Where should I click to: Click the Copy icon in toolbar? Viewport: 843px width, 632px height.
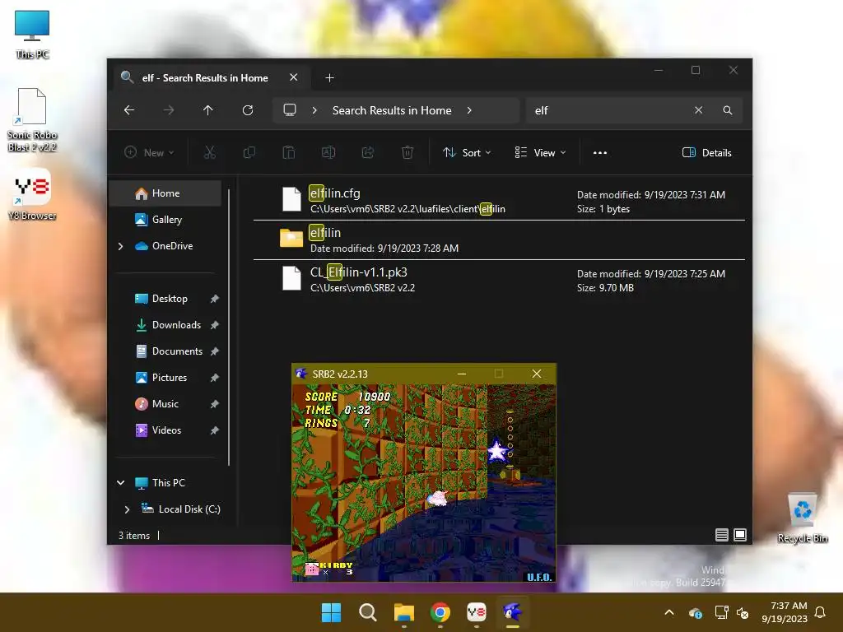[x=249, y=152]
